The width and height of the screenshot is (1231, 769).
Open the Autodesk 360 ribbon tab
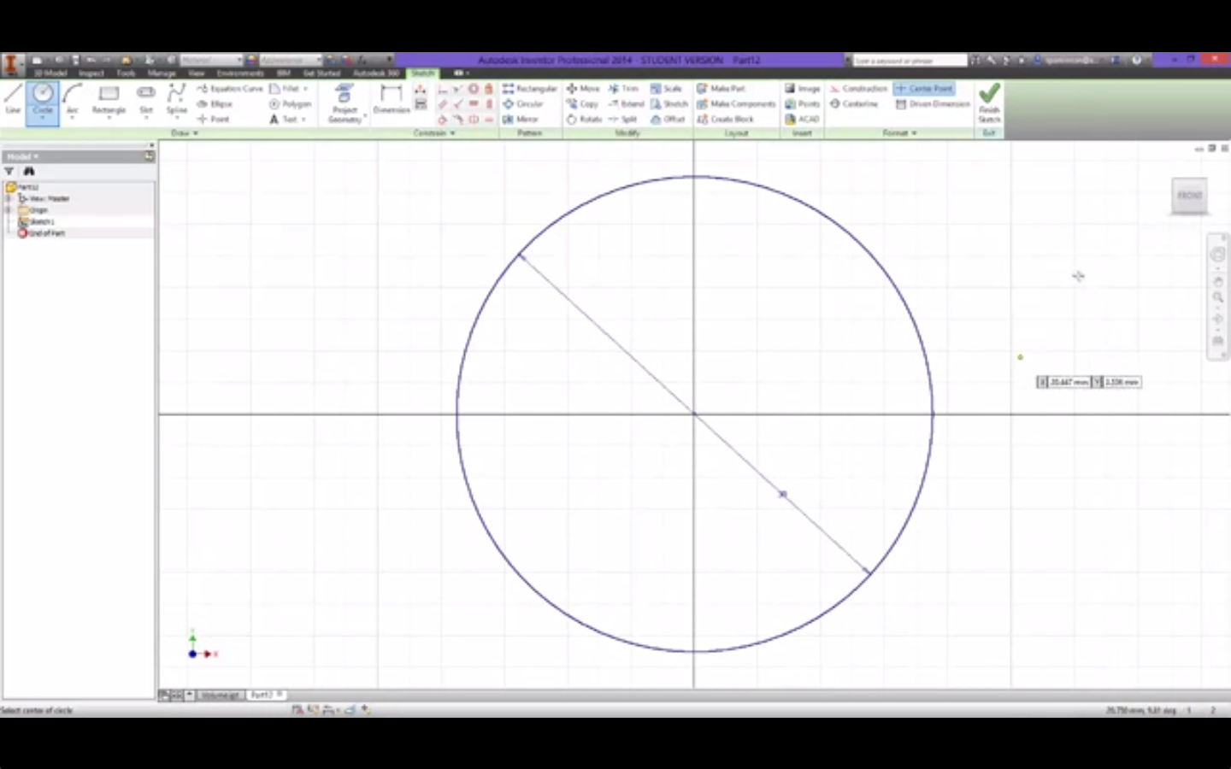point(376,73)
